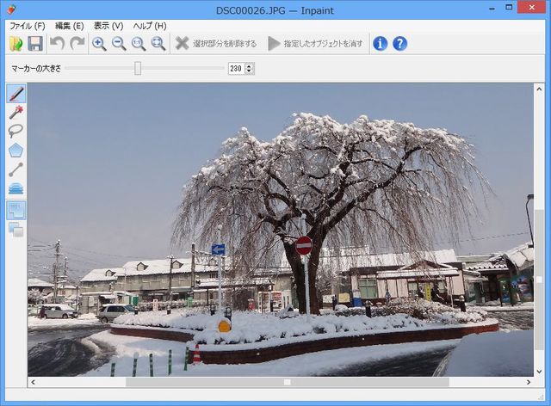Open 表示 (V) menu
This screenshot has height=406, width=551.
(108, 26)
